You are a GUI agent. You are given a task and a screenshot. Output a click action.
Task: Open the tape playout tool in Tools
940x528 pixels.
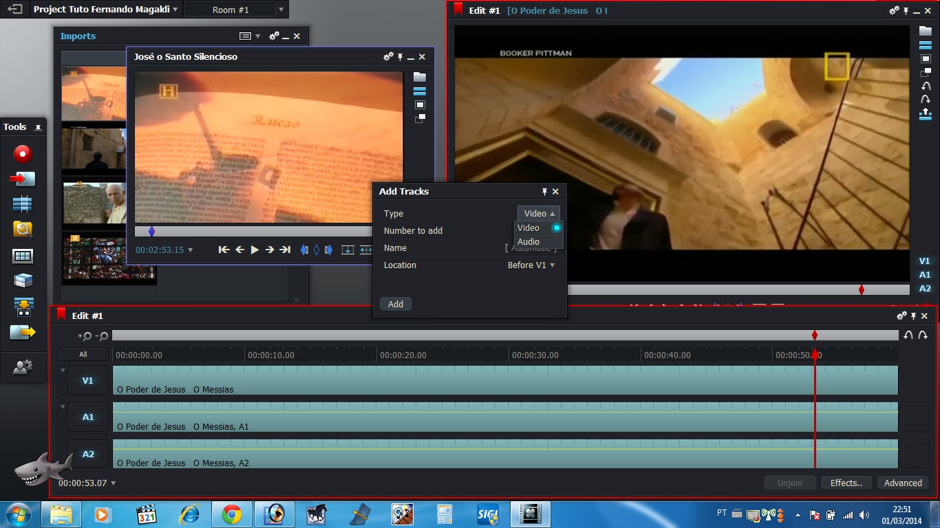pos(23,307)
